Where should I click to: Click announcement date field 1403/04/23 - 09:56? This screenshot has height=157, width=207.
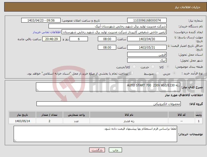pos(41,20)
